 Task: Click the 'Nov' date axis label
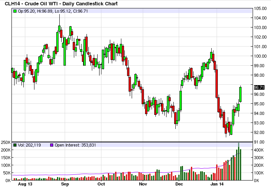tap(143, 184)
